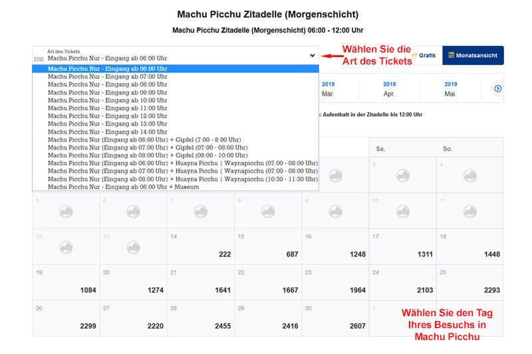Pick day 14 with 222 tickets
Viewport: 532px width, 354px height.
[201, 246]
